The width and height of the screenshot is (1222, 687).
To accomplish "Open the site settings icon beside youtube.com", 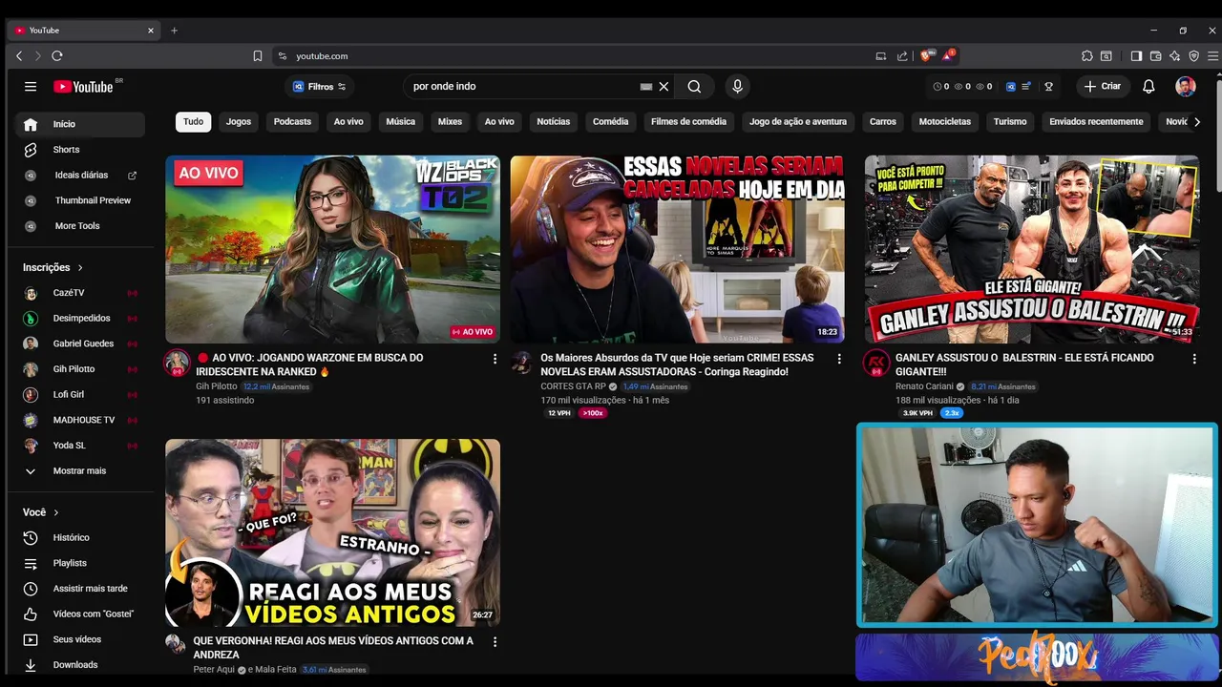I will coord(283,56).
